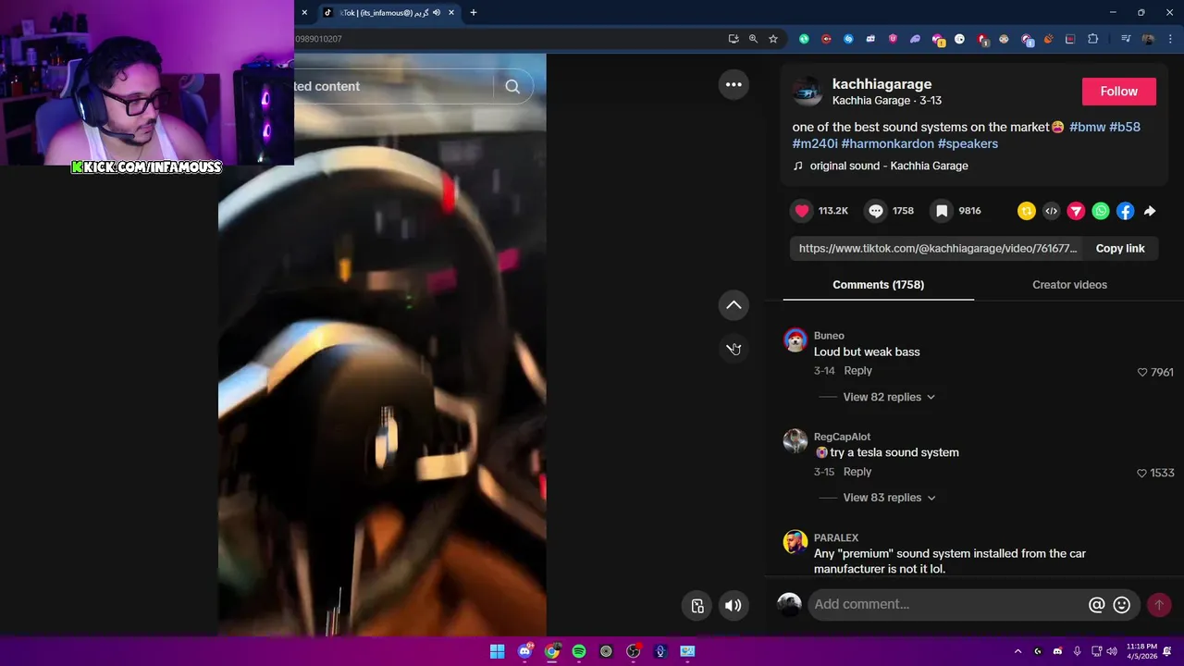The height and width of the screenshot is (666, 1184).
Task: Open Windows Start menu
Action: [498, 651]
